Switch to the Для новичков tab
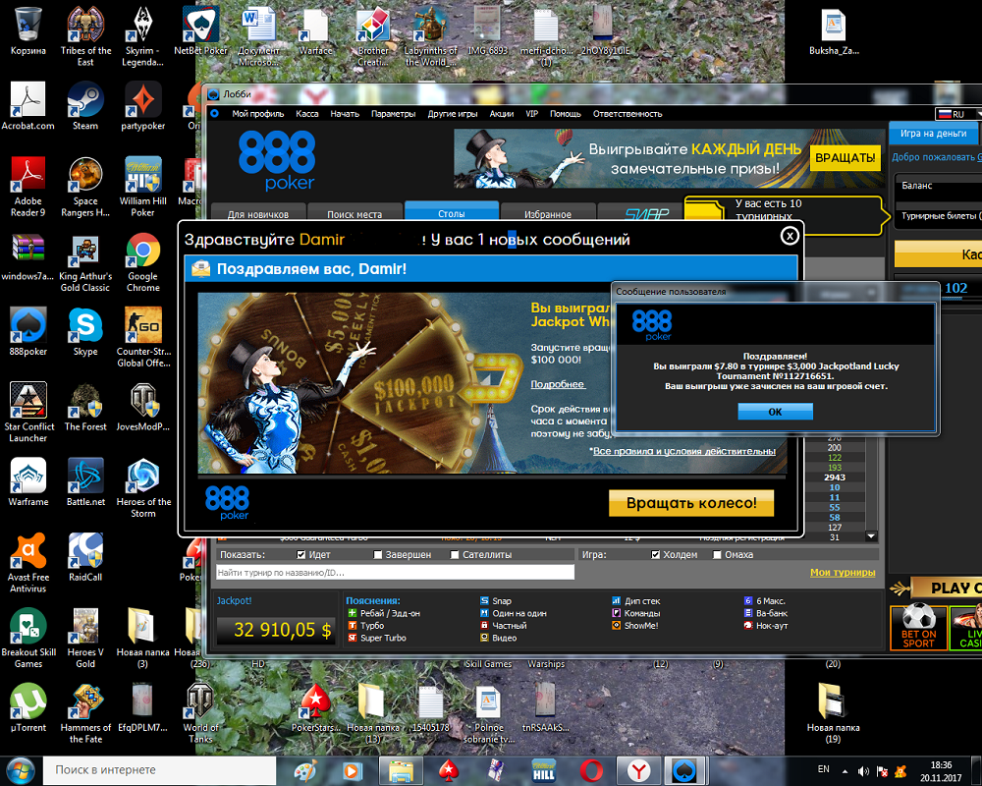Screen dimensions: 982x786 [258, 213]
